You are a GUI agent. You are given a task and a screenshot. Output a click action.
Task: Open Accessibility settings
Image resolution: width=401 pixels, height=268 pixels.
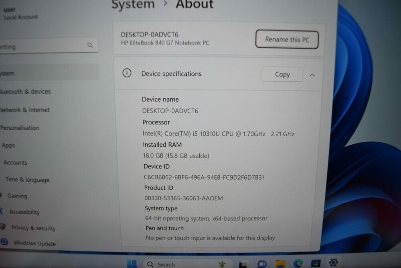tap(24, 212)
